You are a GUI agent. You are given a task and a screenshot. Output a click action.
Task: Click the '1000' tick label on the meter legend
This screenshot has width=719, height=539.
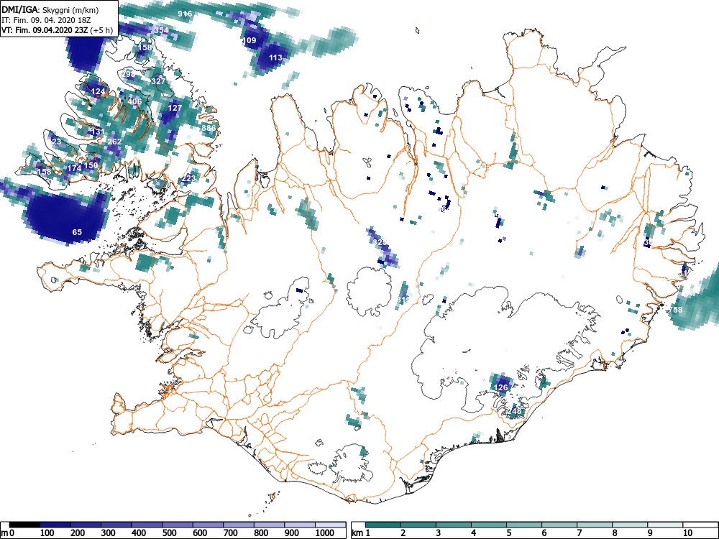click(x=325, y=533)
